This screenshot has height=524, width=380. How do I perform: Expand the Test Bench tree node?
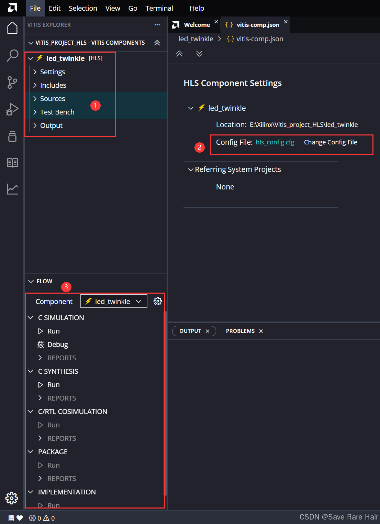tap(35, 112)
